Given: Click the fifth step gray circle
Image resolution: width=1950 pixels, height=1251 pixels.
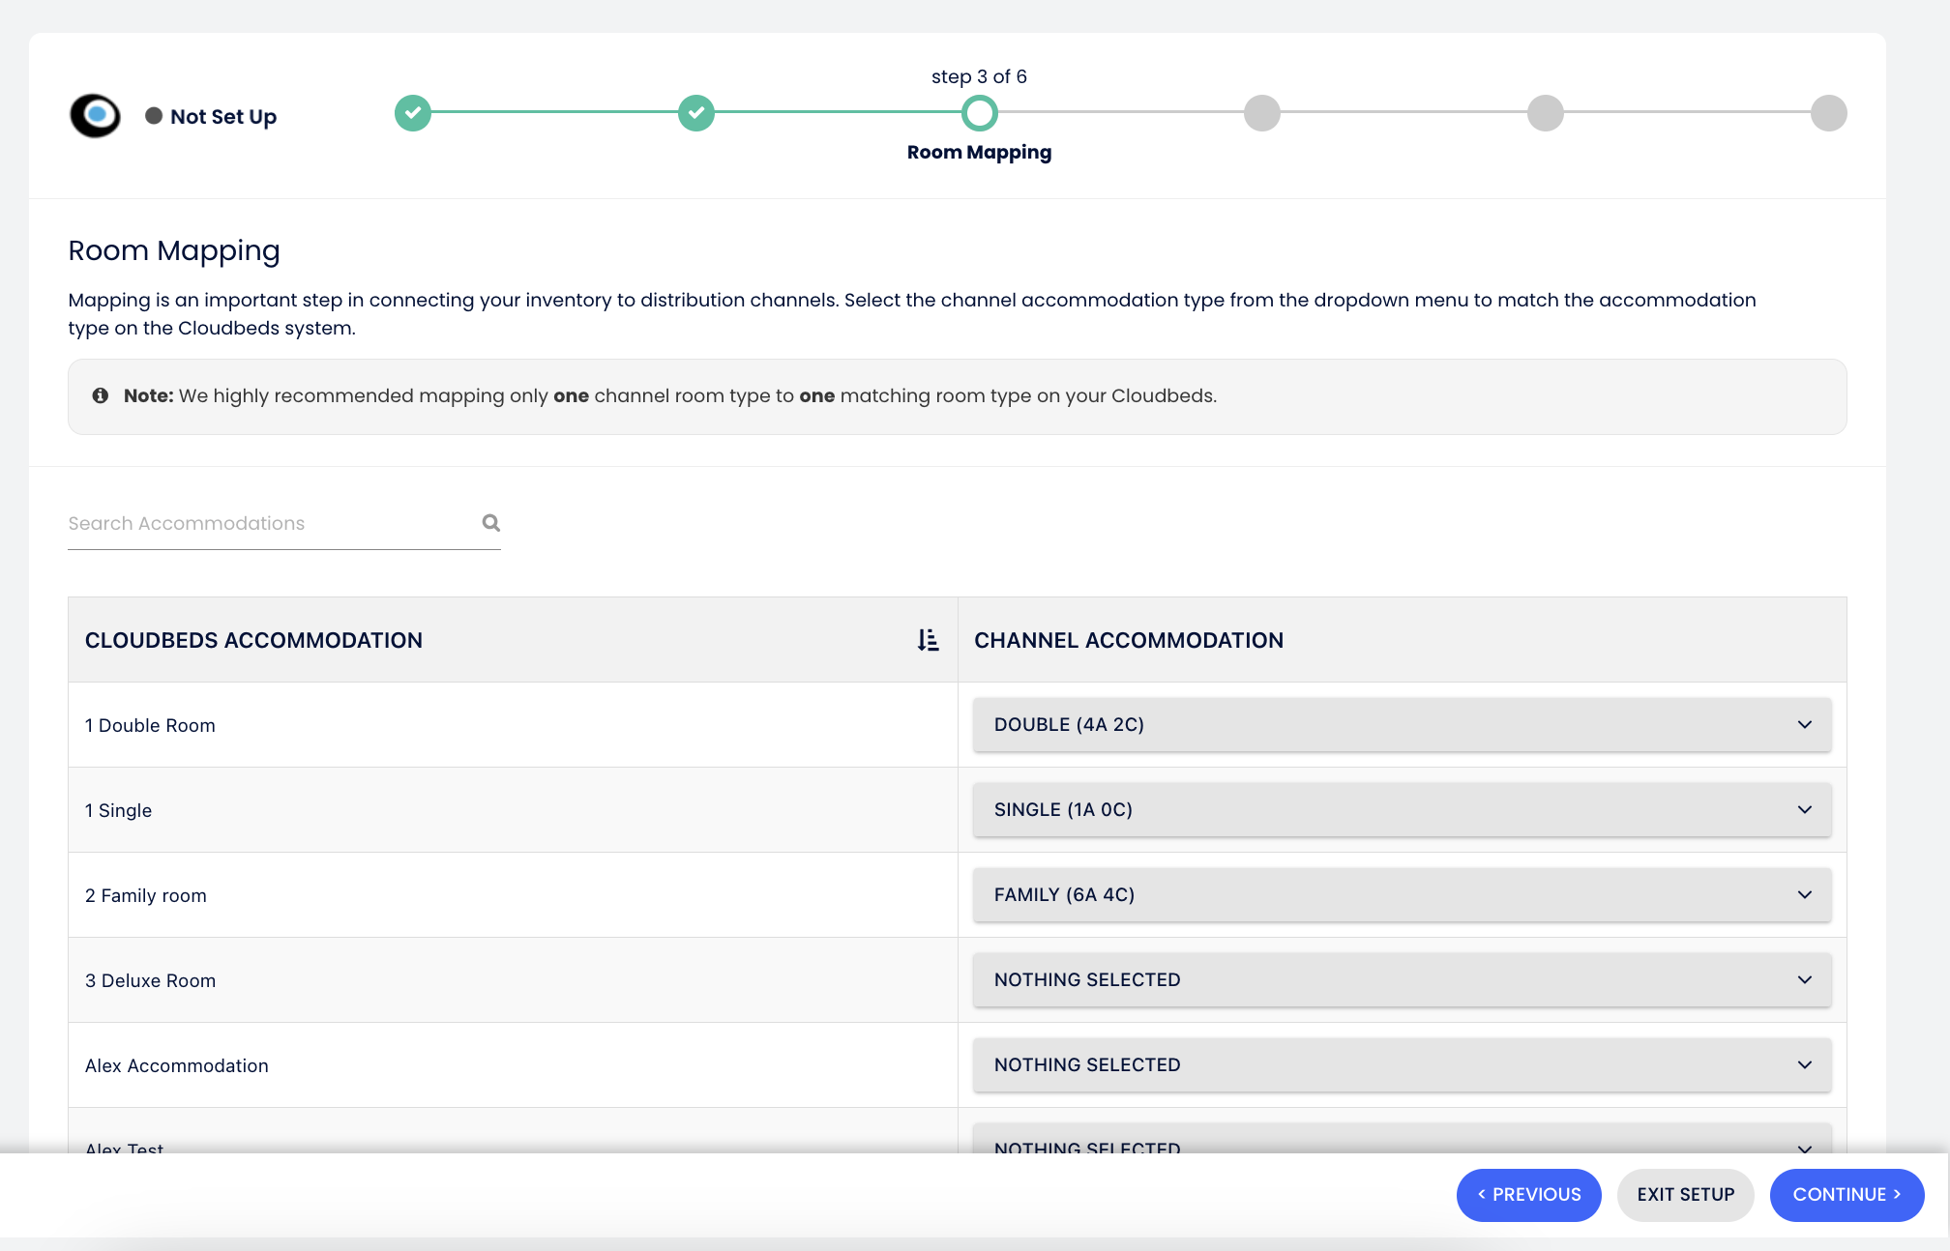Looking at the screenshot, I should click(1546, 113).
